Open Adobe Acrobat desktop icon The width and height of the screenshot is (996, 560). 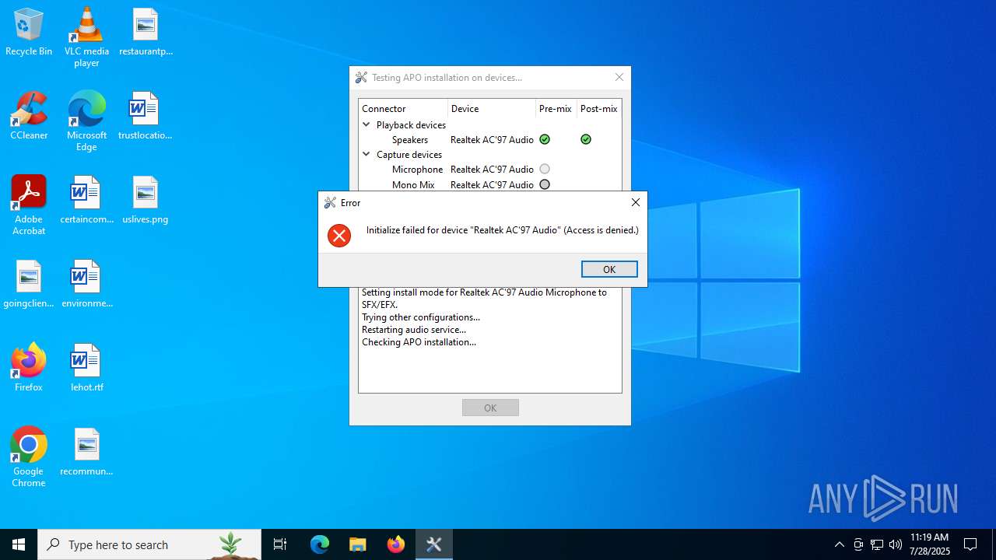point(29,205)
